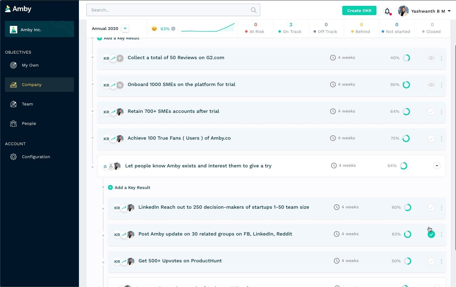The height and width of the screenshot is (287, 456).
Task: Click clock icon on Collect 50 Reviews row
Action: (x=333, y=58)
